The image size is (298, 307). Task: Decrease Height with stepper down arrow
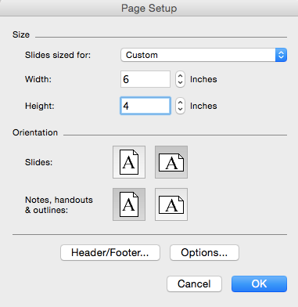point(180,110)
